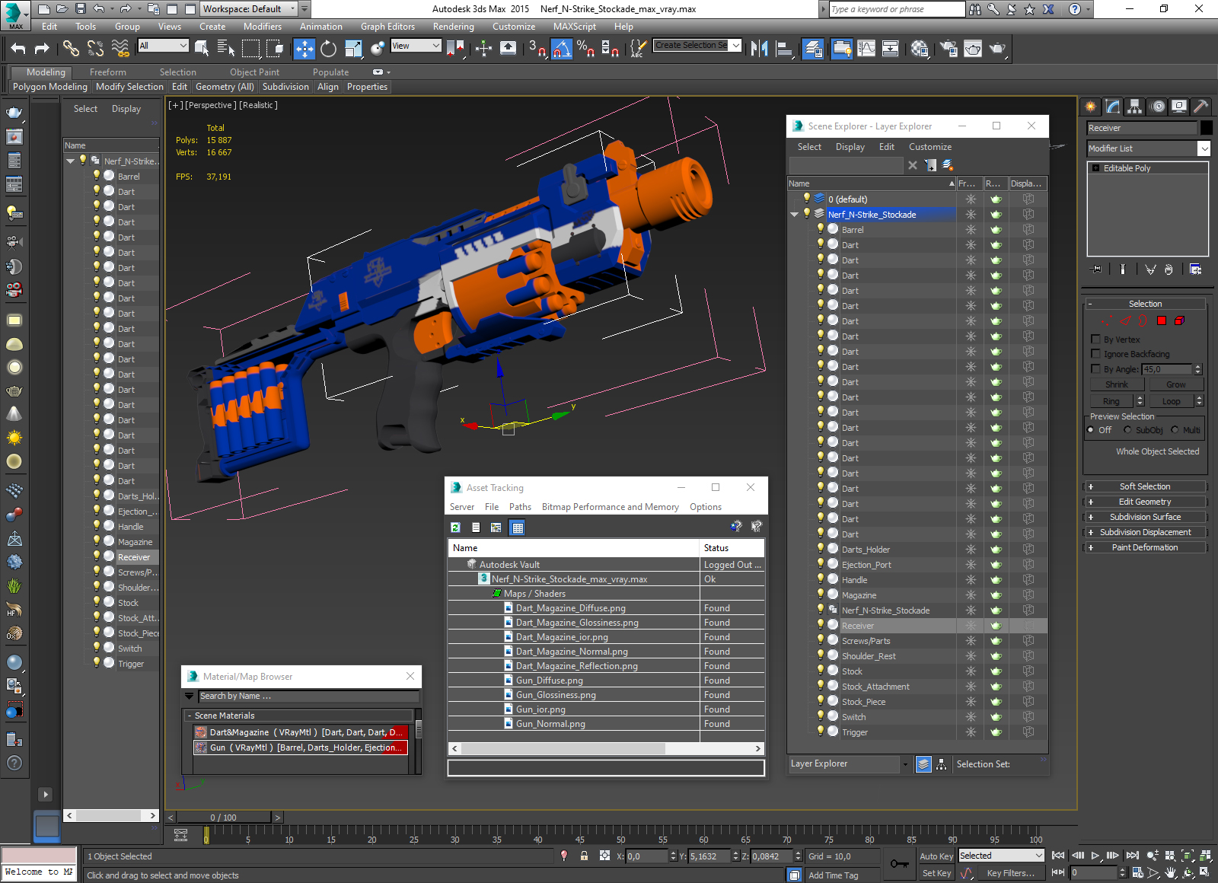Open Select by Name dialog icon
1218x883 pixels.
tap(226, 49)
